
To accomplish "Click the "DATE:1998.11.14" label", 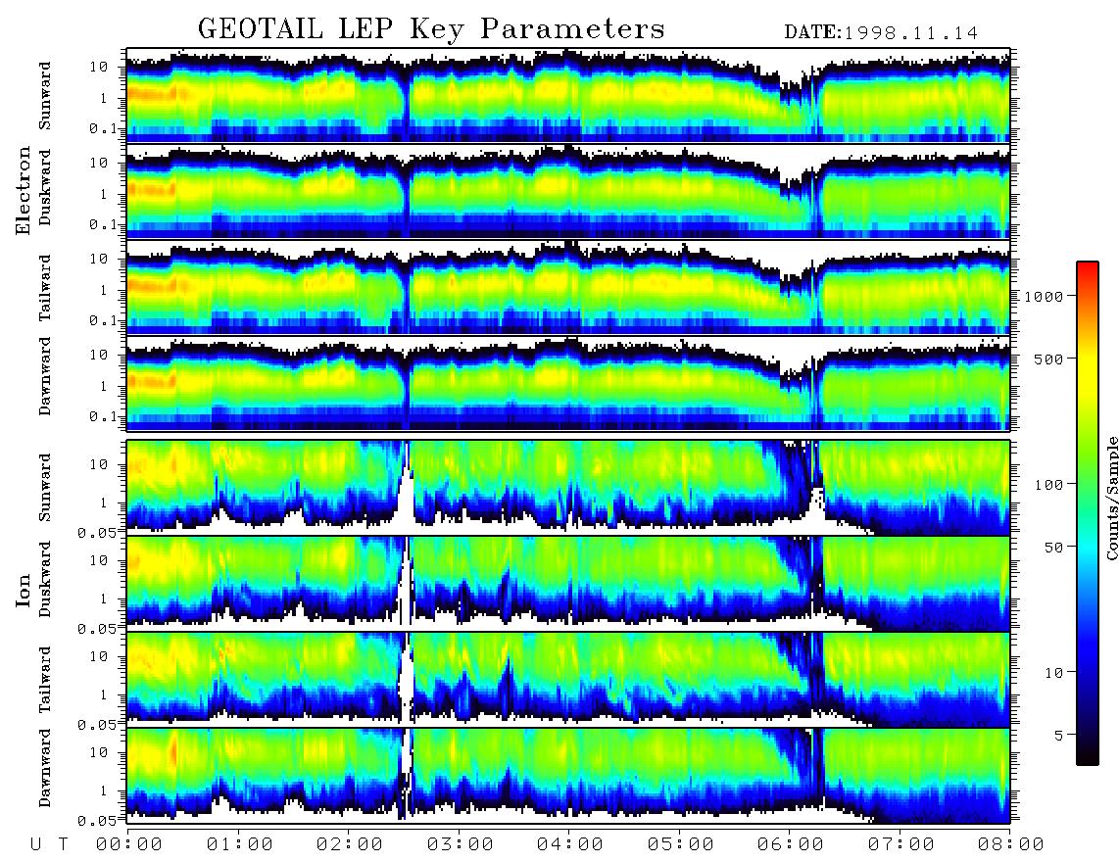I will tap(881, 33).
